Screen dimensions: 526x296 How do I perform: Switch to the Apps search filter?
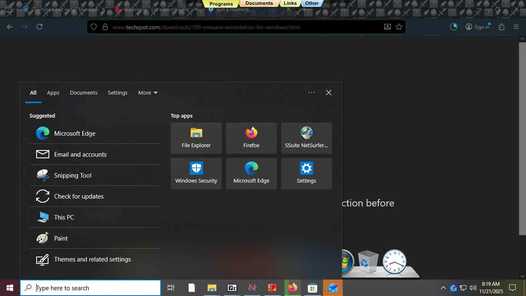(53, 92)
